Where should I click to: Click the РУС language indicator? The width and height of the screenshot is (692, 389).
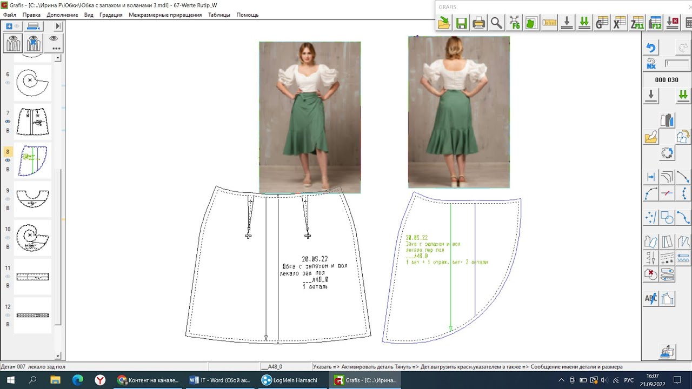629,380
